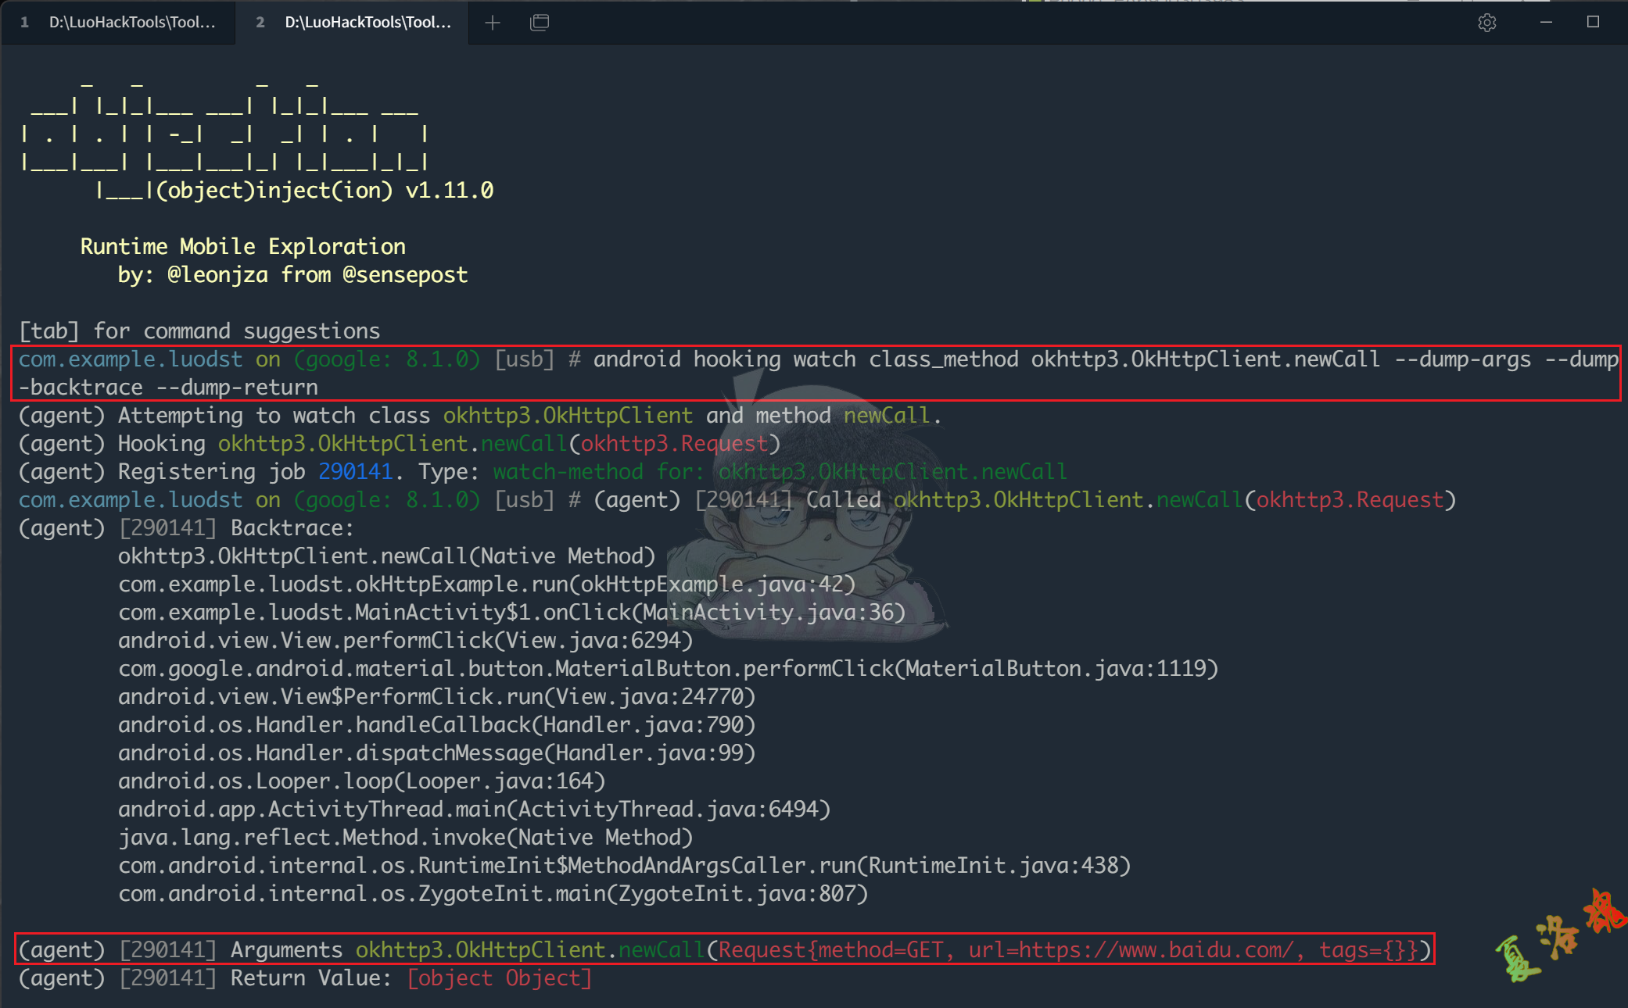Click the 'Runtime Mobile Exploration' heading text
The height and width of the screenshot is (1008, 1628).
(242, 247)
